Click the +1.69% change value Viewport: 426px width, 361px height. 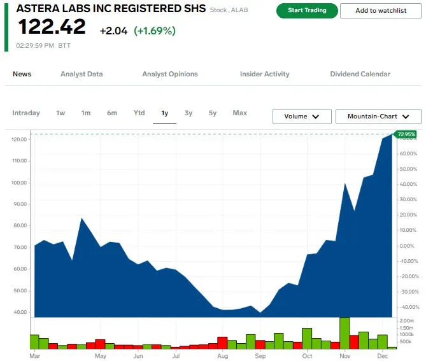tap(155, 31)
